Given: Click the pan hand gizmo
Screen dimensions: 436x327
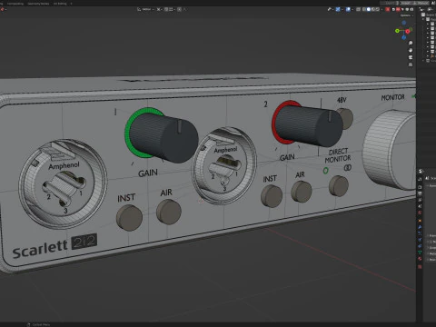Looking at the screenshot, I should [x=411, y=50].
